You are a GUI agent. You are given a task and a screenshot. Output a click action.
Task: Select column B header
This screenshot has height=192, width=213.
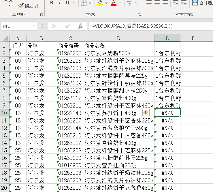[42, 38]
